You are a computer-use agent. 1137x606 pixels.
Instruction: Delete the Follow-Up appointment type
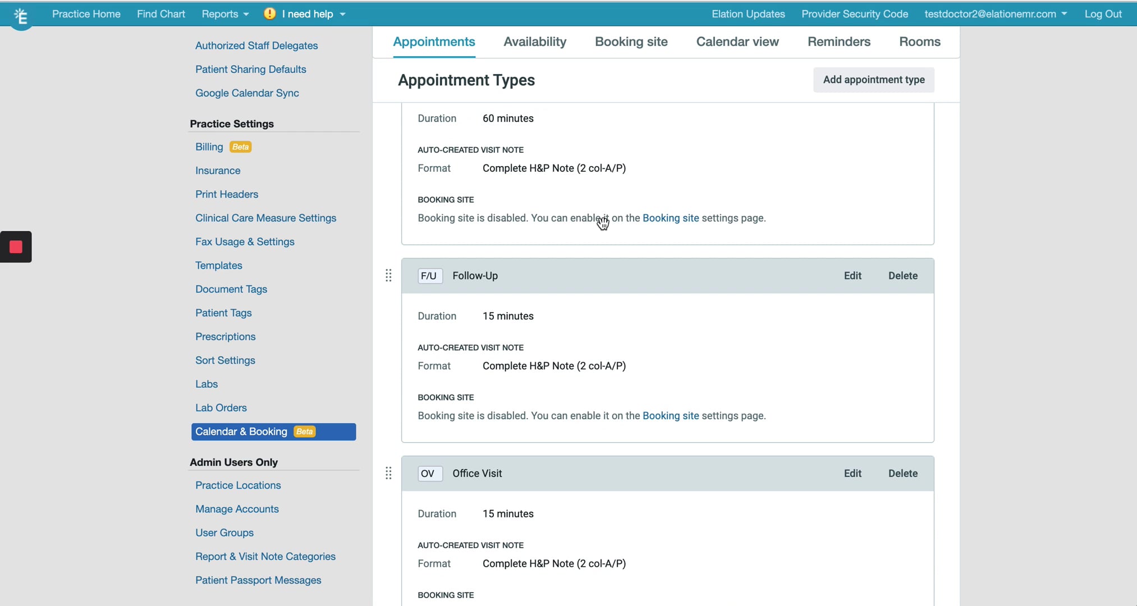(x=903, y=276)
